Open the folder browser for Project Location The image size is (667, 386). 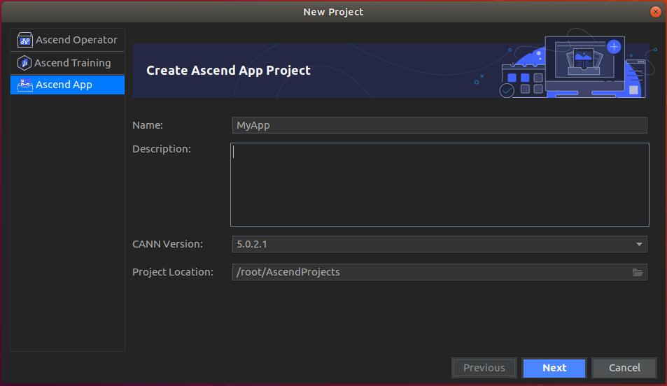point(638,272)
